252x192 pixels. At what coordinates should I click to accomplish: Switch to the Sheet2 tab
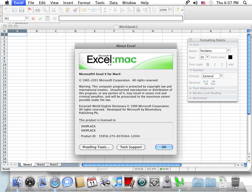(41, 165)
